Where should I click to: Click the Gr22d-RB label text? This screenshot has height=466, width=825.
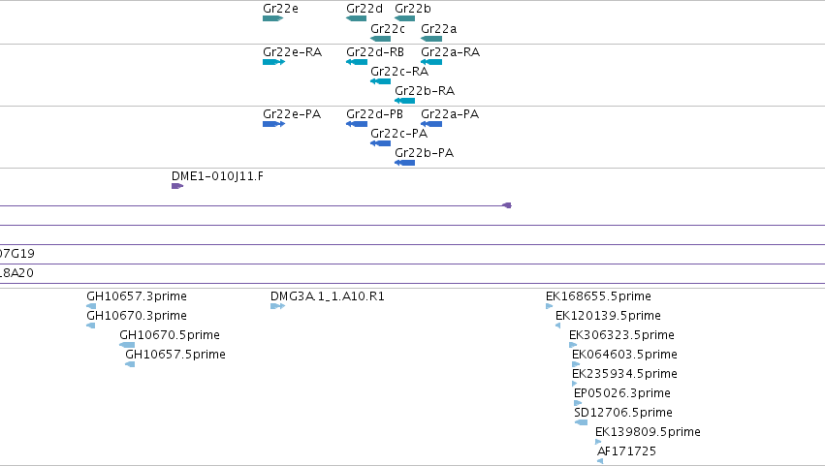pos(375,52)
